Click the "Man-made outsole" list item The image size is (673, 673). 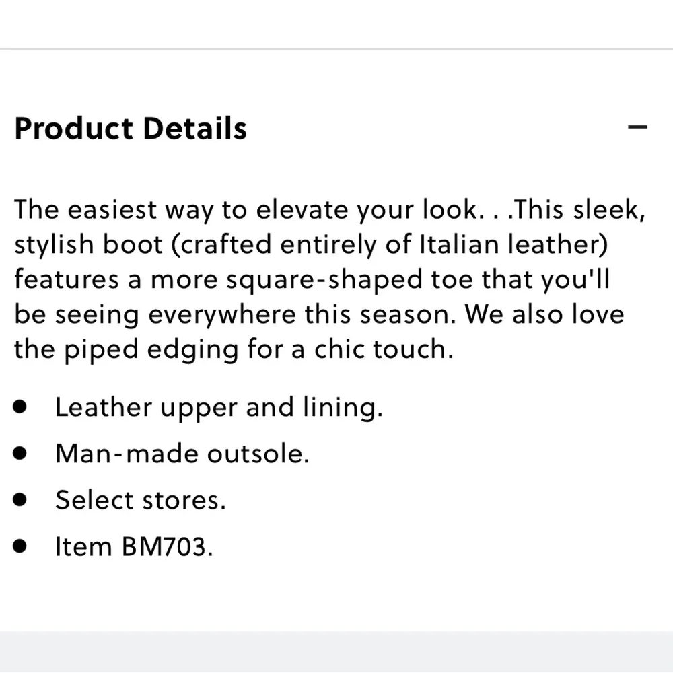point(182,454)
